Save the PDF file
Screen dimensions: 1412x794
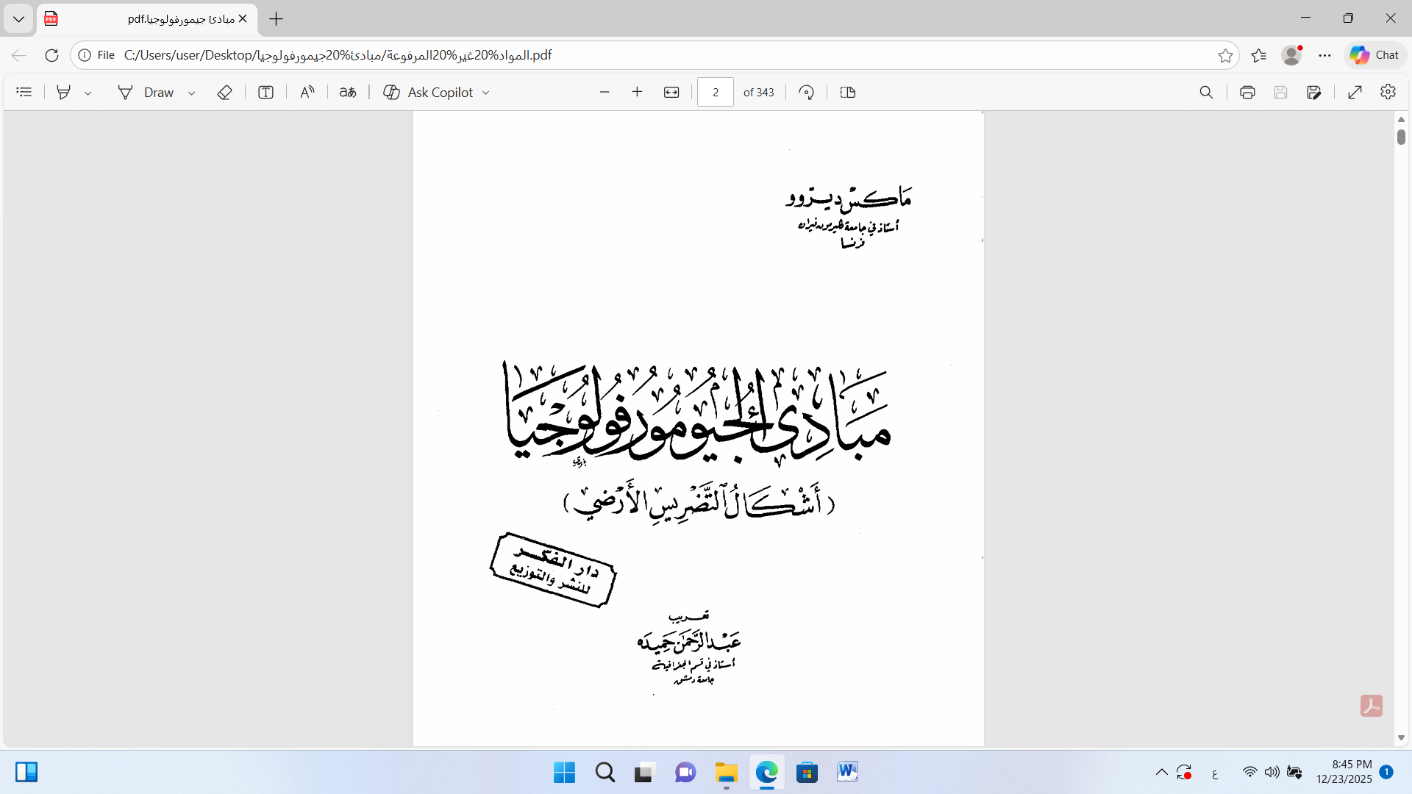click(1280, 92)
